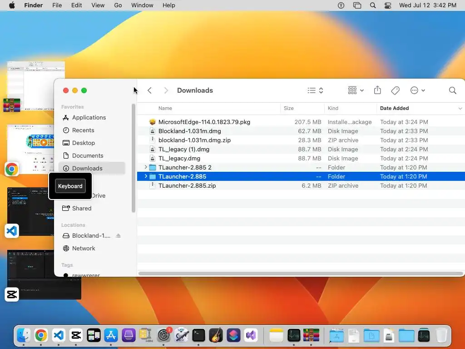Switch to the WinRAR Stage Manager window

[x=35, y=86]
